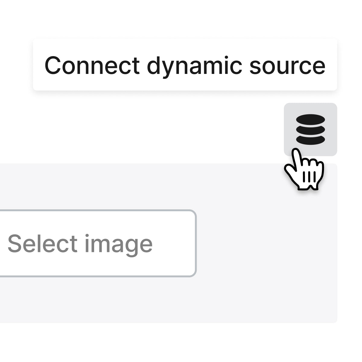This screenshot has width=362, height=362.
Task: Choose the database icon above image panel
Action: click(310, 129)
